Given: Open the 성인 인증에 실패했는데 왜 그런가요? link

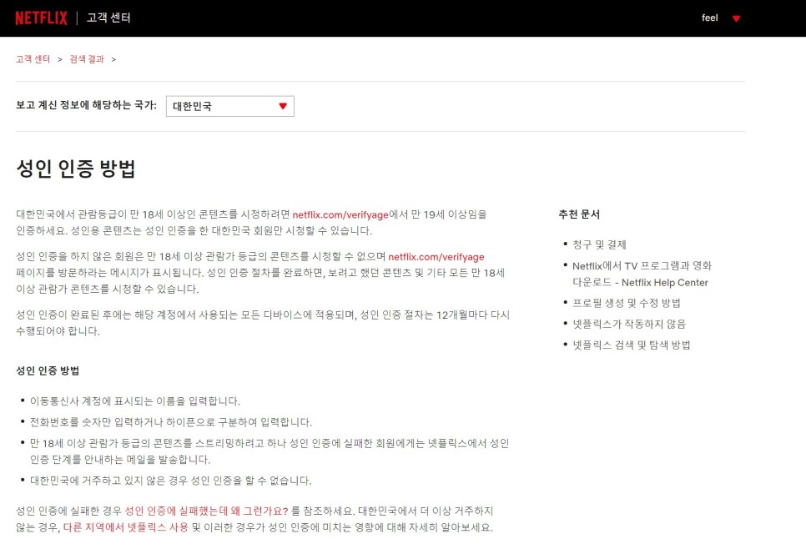Looking at the screenshot, I should (x=207, y=511).
